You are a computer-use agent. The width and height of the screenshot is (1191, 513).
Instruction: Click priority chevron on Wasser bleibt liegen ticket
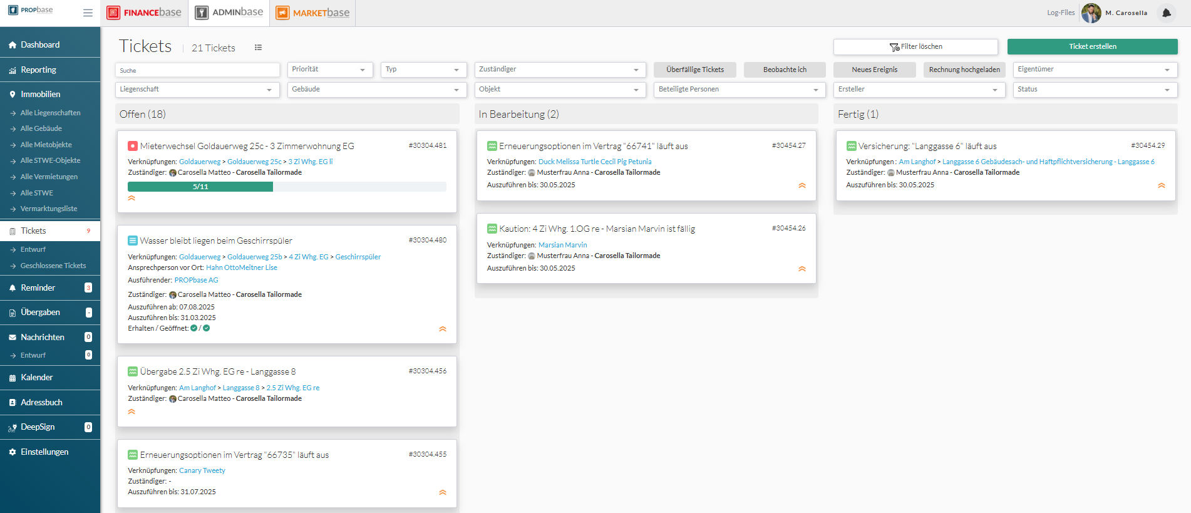(443, 329)
